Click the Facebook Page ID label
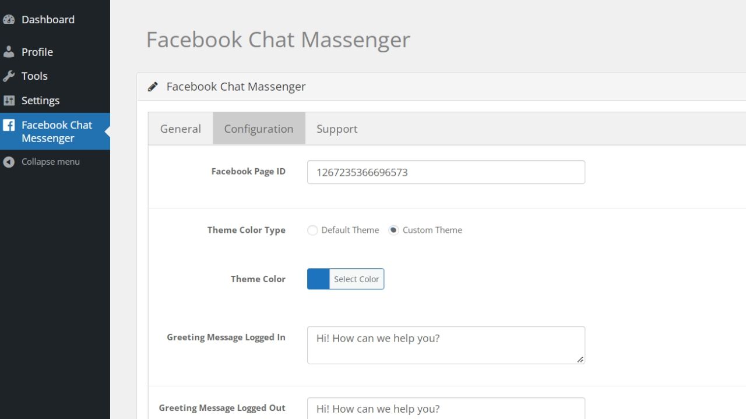Image resolution: width=746 pixels, height=419 pixels. (248, 172)
